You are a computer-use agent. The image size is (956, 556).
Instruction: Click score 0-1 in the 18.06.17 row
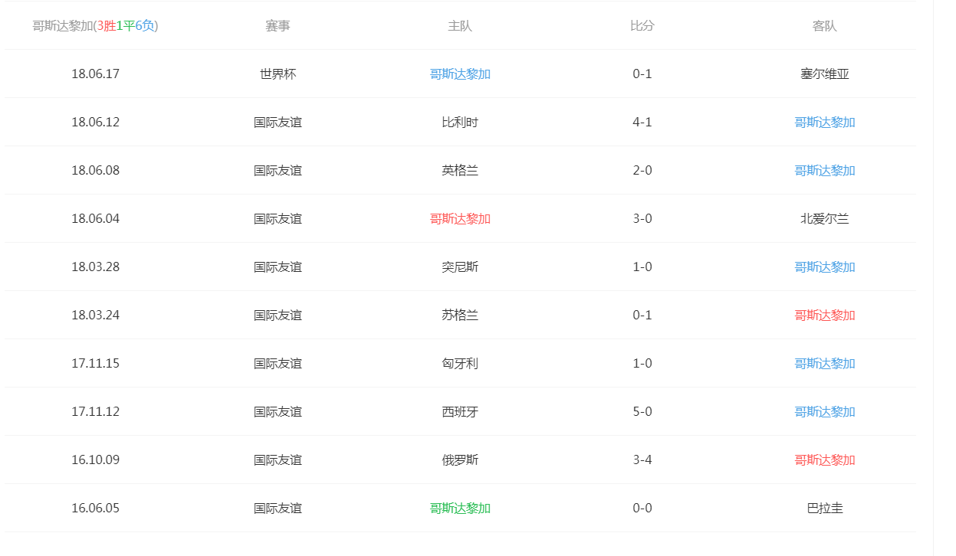[x=642, y=74]
